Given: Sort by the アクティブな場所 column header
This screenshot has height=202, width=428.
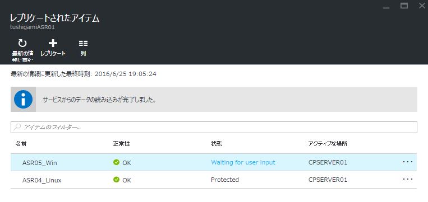Looking at the screenshot, I should 328,144.
